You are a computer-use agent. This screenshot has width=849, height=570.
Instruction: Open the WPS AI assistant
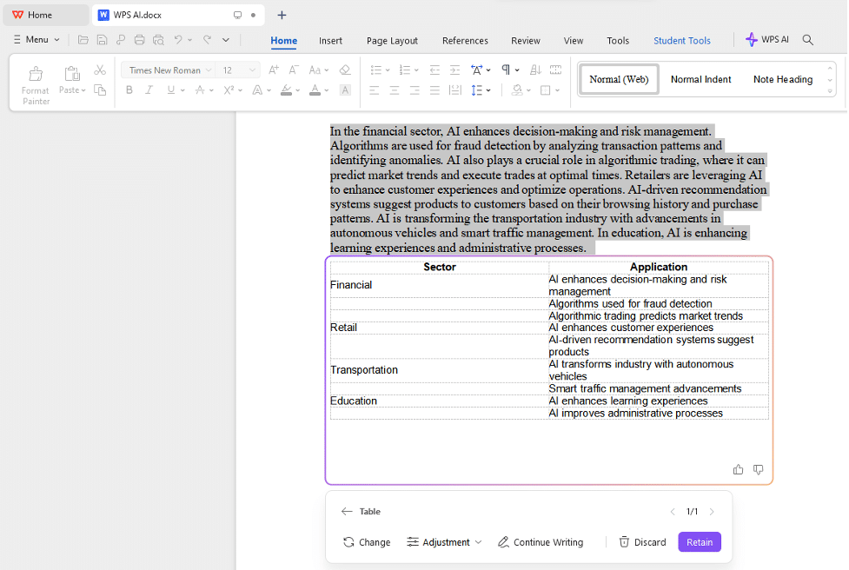tap(767, 39)
